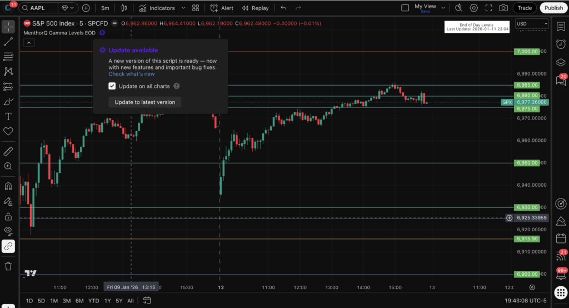The image size is (569, 308).
Task: Select the YTD time range
Action: (93, 301)
